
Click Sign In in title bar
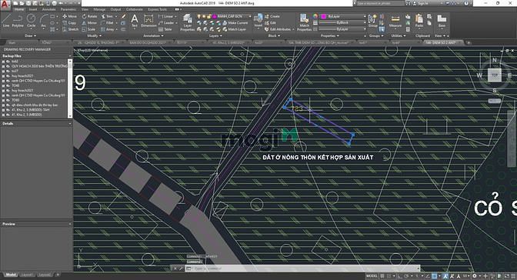pyautogui.click(x=420, y=3)
